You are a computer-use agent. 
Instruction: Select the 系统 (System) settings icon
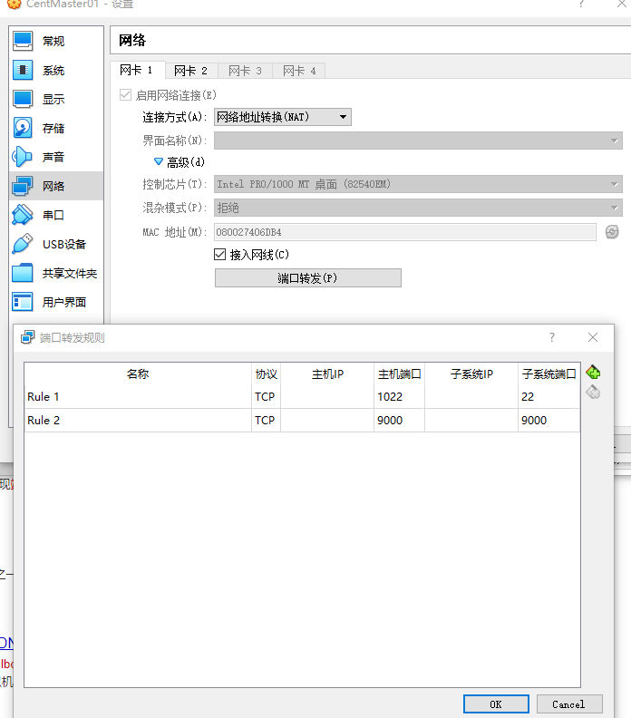pyautogui.click(x=23, y=70)
